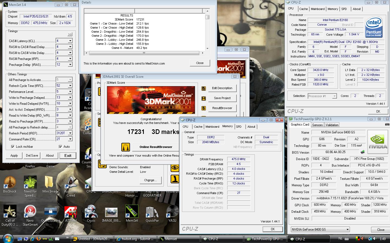Click the Del.Save button in MemSet
Screen dimensions: 390x243
coord(32,156)
